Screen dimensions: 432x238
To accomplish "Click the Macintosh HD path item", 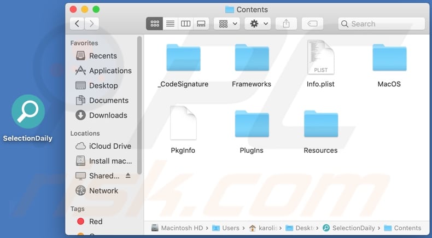I will point(177,228).
